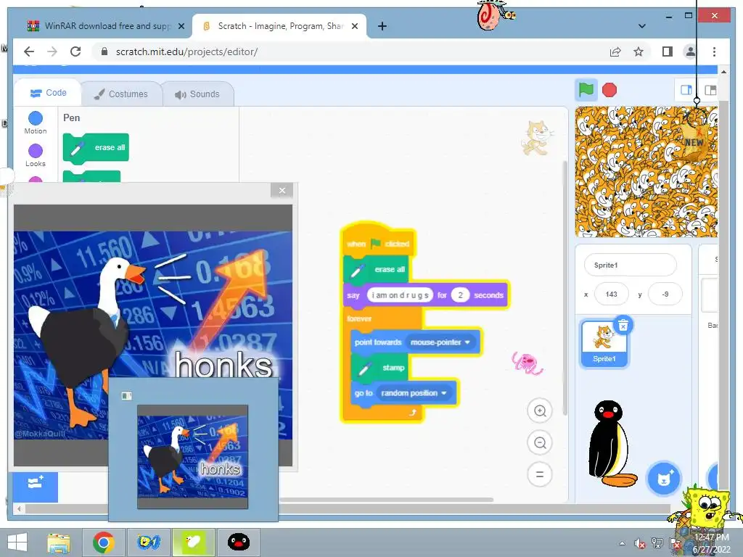Screen dimensions: 743x557
Task: Click the muted volume tray icon
Action: pos(640,543)
